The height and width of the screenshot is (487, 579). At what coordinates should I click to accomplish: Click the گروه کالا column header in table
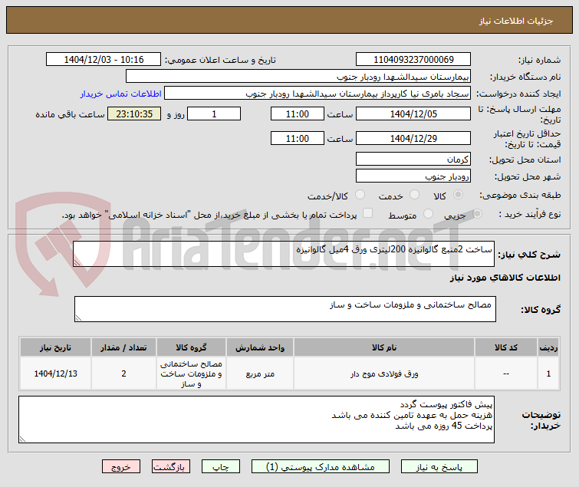191,347
